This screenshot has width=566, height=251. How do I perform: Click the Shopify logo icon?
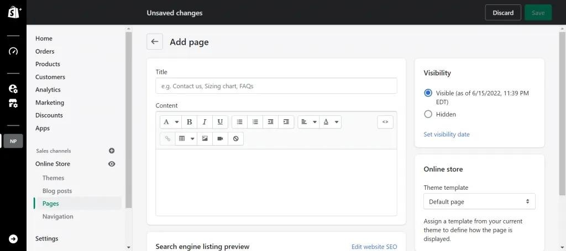(x=14, y=12)
